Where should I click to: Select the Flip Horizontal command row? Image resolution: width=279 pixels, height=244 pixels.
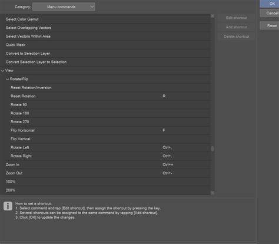(x=108, y=130)
